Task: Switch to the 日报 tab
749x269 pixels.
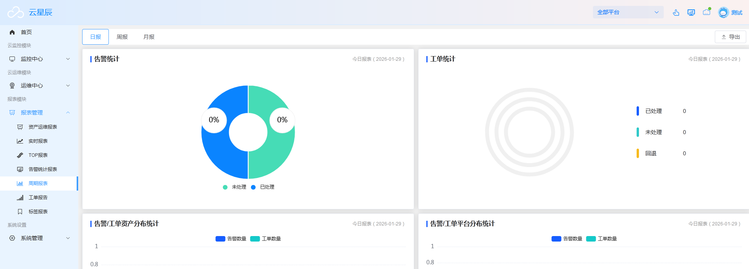Action: coord(95,37)
